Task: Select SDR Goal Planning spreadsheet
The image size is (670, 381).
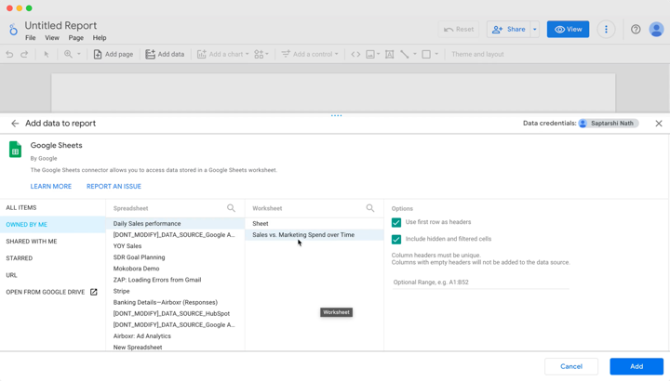Action: 175,257
